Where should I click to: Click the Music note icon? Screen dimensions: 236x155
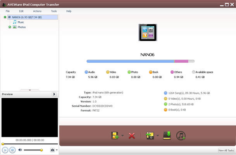pos(15,22)
